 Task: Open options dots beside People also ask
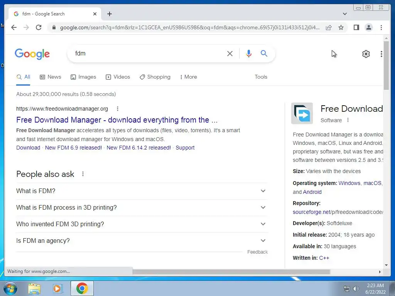click(83, 174)
